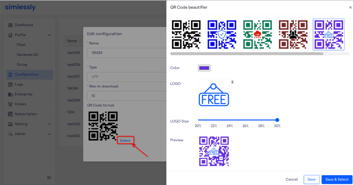Click the Name input field with 124324
The height and width of the screenshot is (185, 353).
coord(127,53)
